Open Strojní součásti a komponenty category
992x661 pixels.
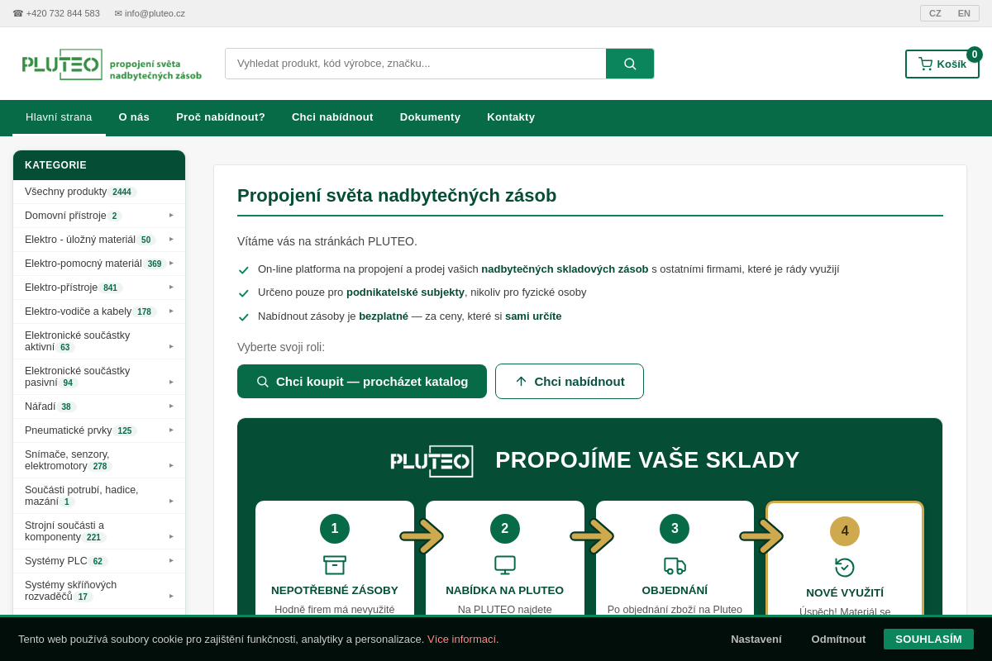[x=99, y=531]
